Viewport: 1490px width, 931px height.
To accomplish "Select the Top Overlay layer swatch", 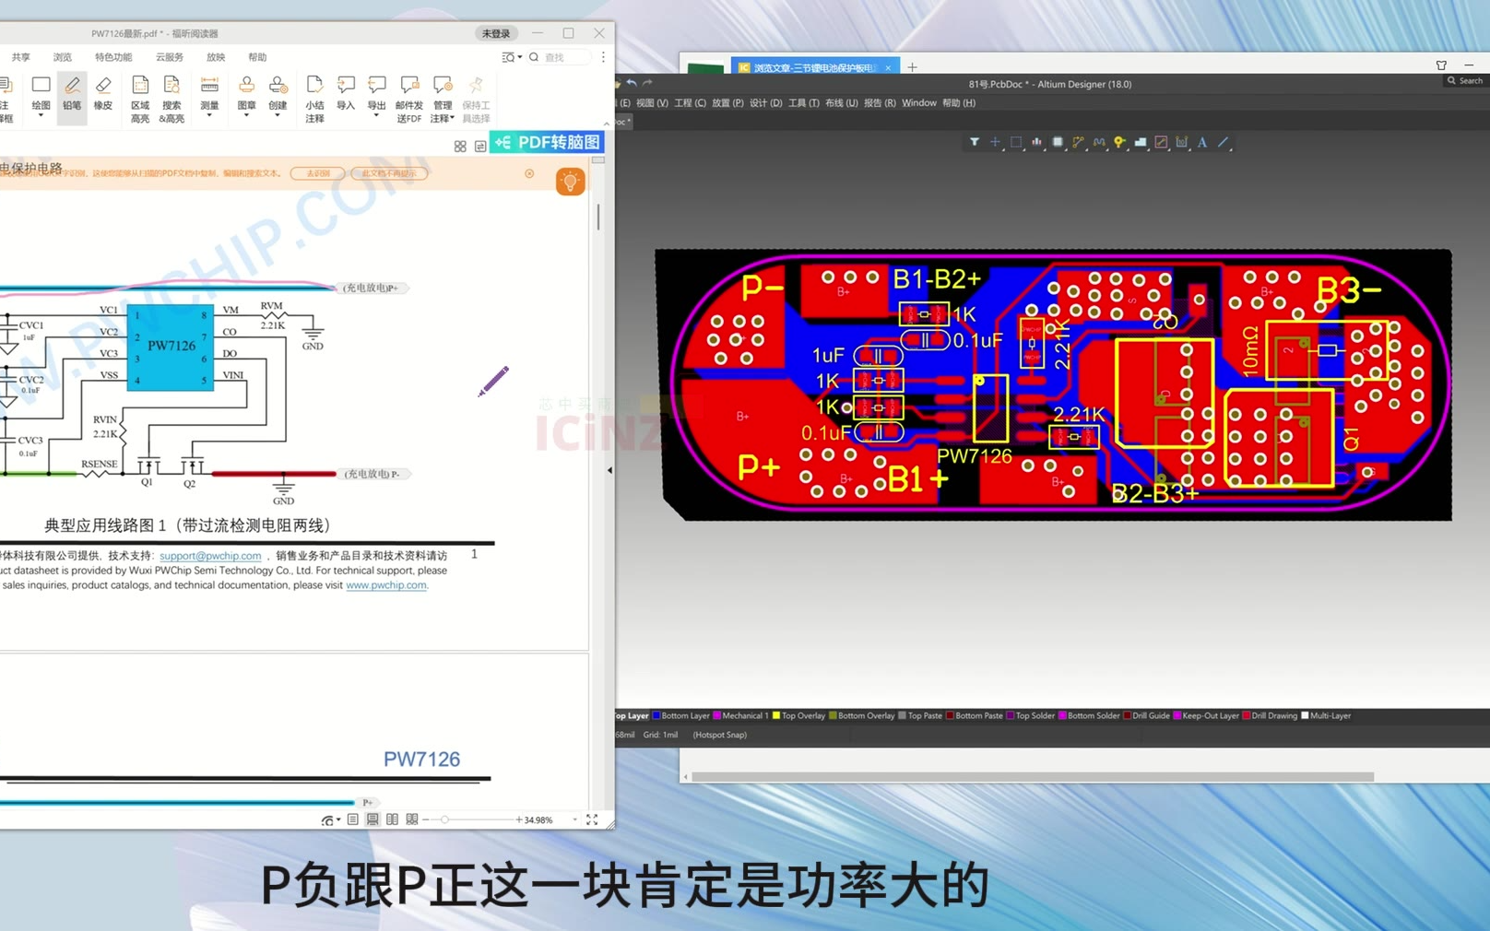I will point(776,715).
